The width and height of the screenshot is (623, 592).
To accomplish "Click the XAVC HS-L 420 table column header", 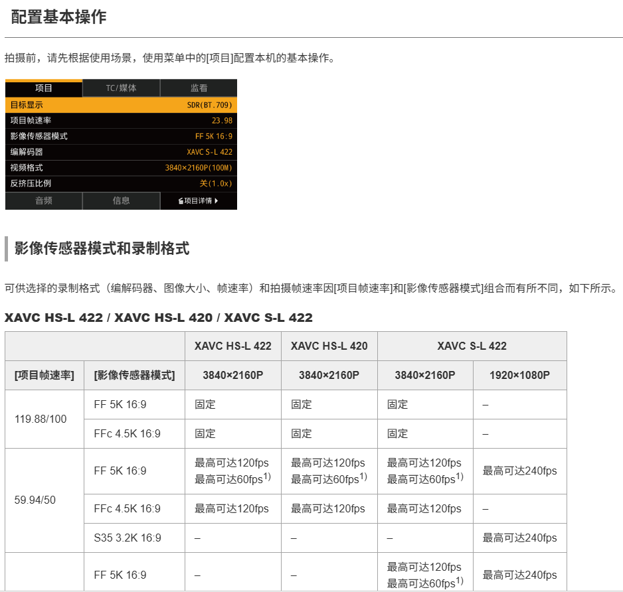I will pos(329,346).
